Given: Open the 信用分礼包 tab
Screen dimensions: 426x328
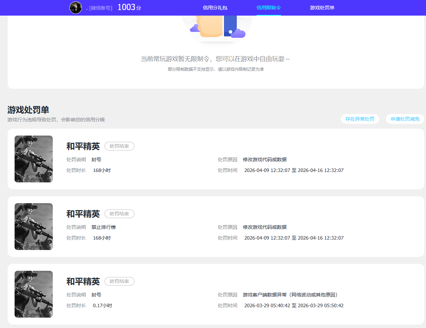Looking at the screenshot, I should click(x=215, y=8).
